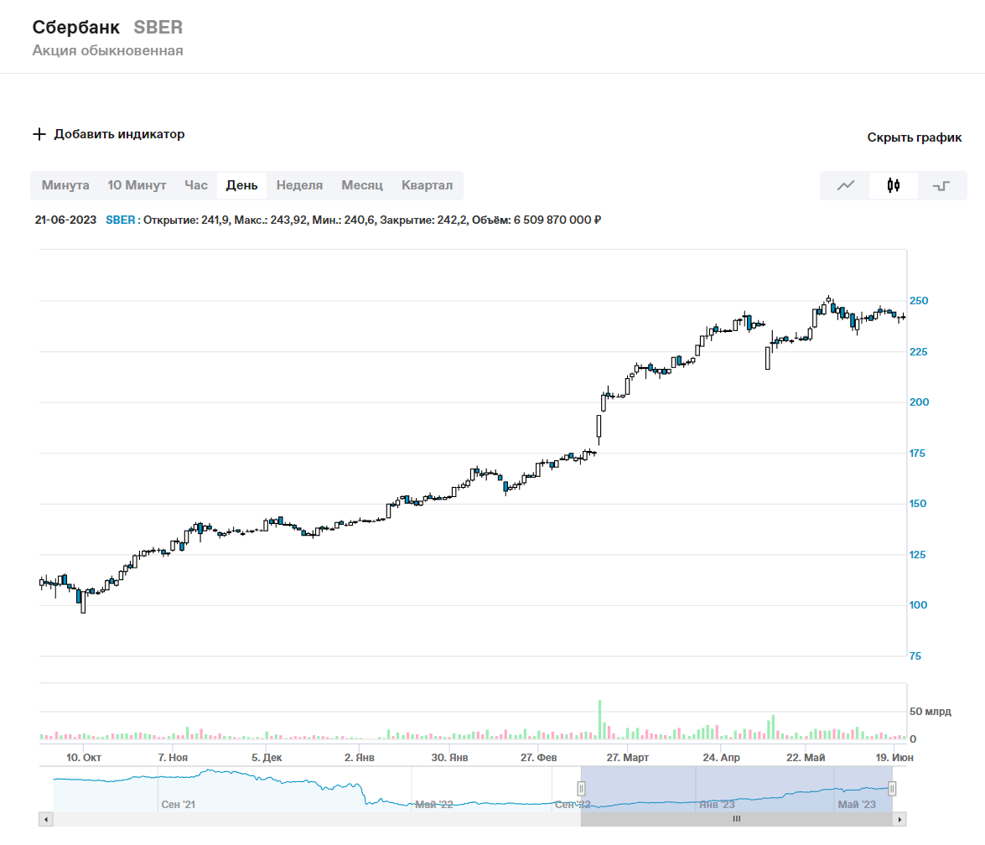Click the 100 price axis label

coord(919,605)
